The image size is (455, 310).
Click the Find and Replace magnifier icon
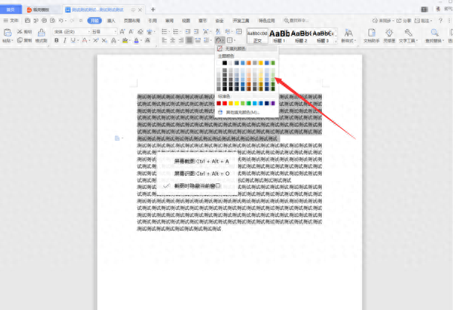(433, 34)
